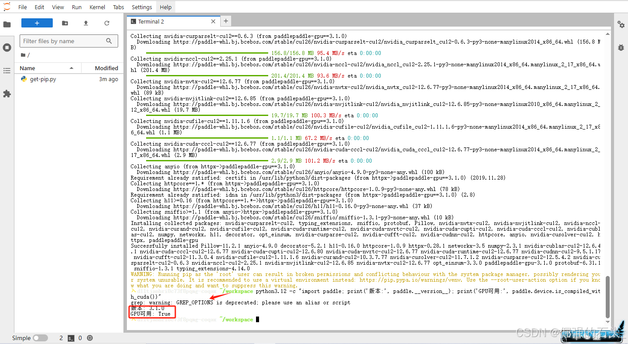Close the Terminal 2 tab
628x344 pixels.
213,21
